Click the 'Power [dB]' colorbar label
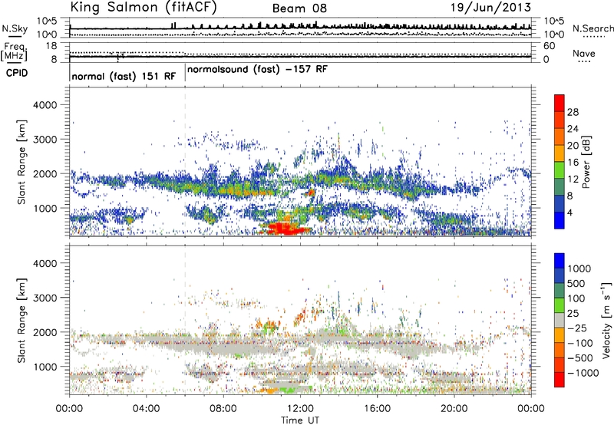Screen dimensions: 614x425 [586, 162]
